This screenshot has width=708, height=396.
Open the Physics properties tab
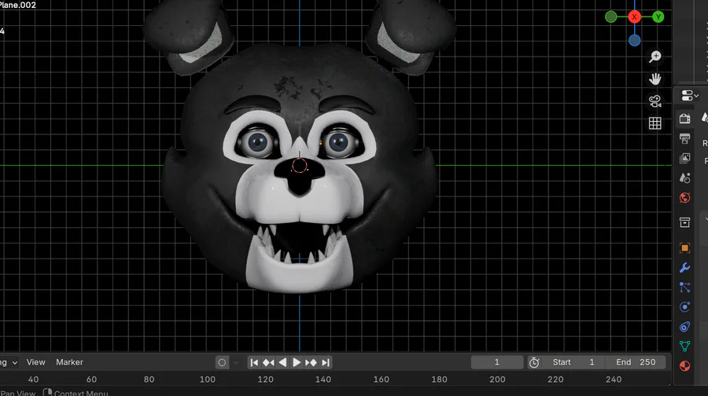[685, 307]
